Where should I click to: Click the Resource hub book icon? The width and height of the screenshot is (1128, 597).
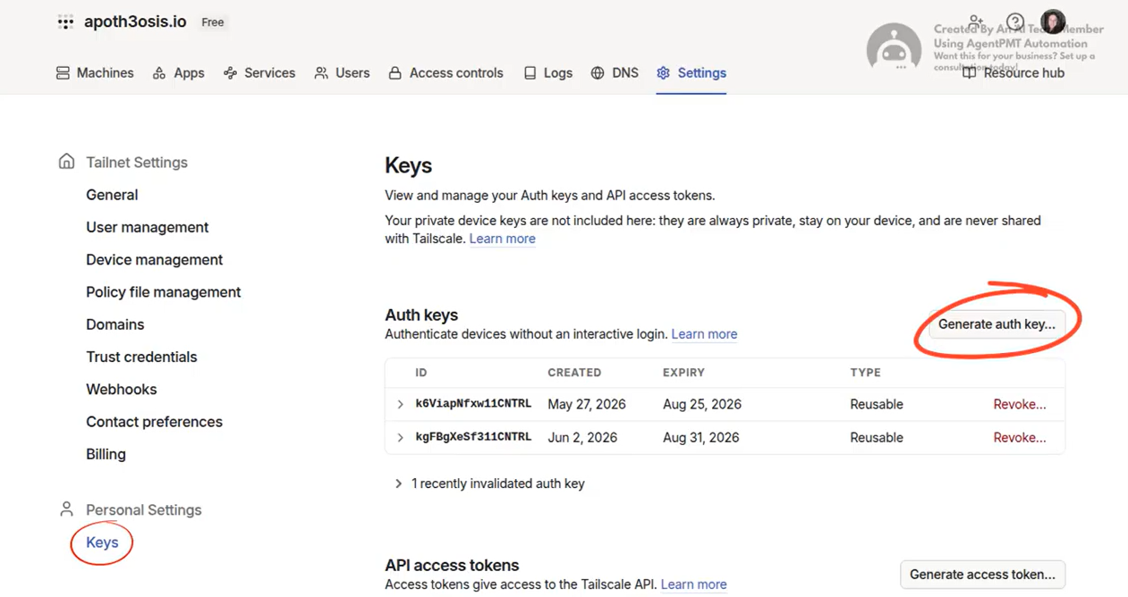(969, 73)
